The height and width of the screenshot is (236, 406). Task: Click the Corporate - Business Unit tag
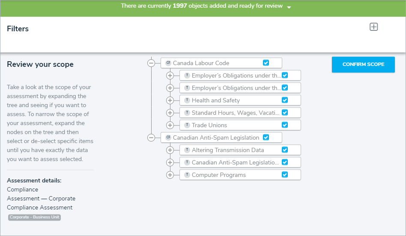pyautogui.click(x=34, y=218)
